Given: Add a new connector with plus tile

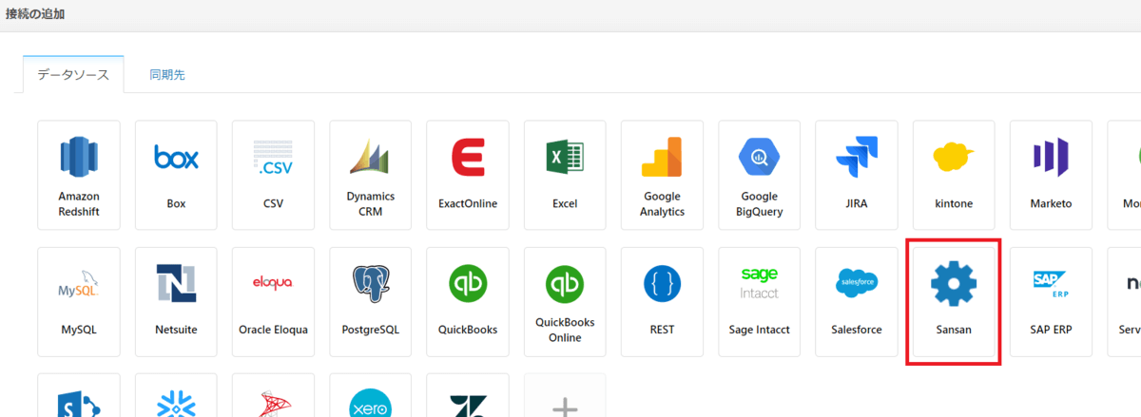Looking at the screenshot, I should click(x=565, y=395).
